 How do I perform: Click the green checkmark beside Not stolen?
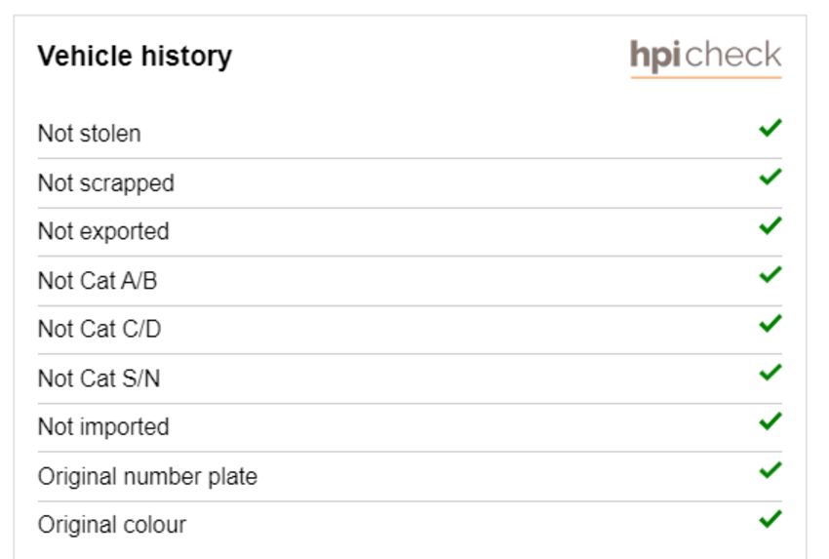pos(770,128)
